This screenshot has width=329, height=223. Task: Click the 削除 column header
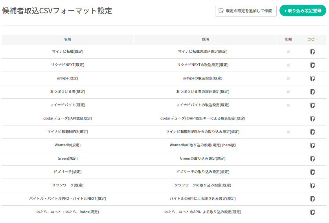(x=288, y=39)
